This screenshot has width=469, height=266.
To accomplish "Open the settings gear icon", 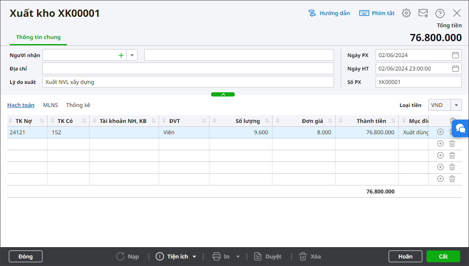I will 406,13.
